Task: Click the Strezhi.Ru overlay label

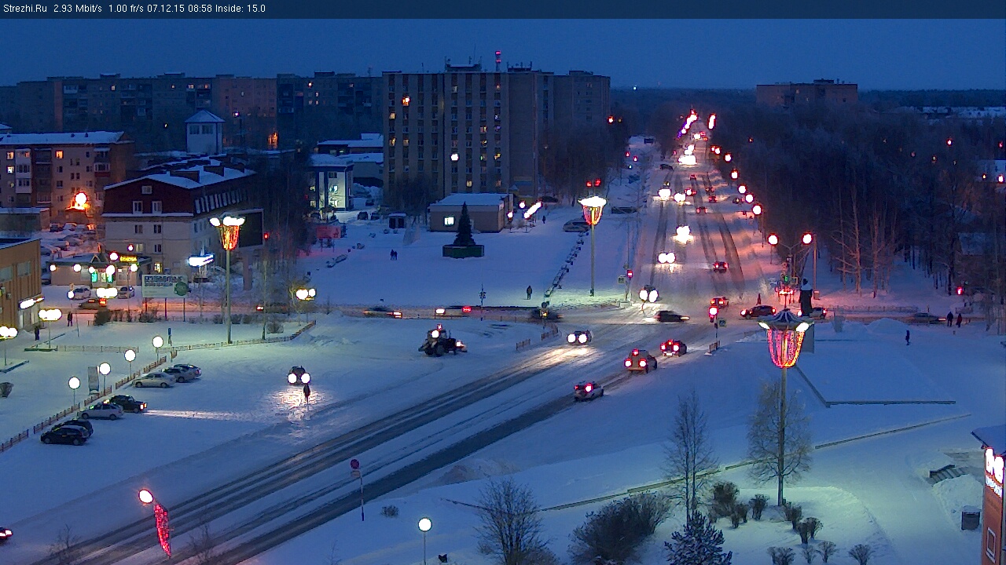Action: (x=24, y=9)
